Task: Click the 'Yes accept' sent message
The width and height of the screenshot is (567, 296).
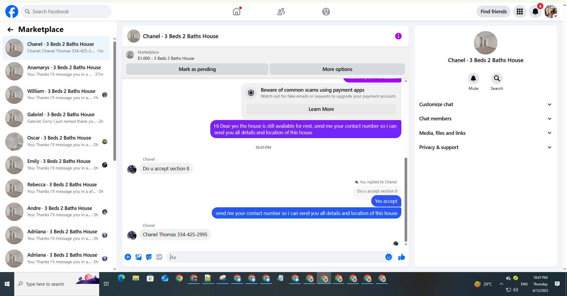Action: click(x=386, y=201)
